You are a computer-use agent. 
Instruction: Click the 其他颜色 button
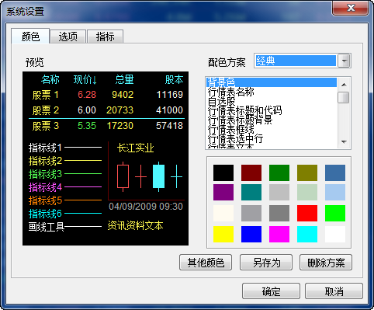[x=206, y=263]
